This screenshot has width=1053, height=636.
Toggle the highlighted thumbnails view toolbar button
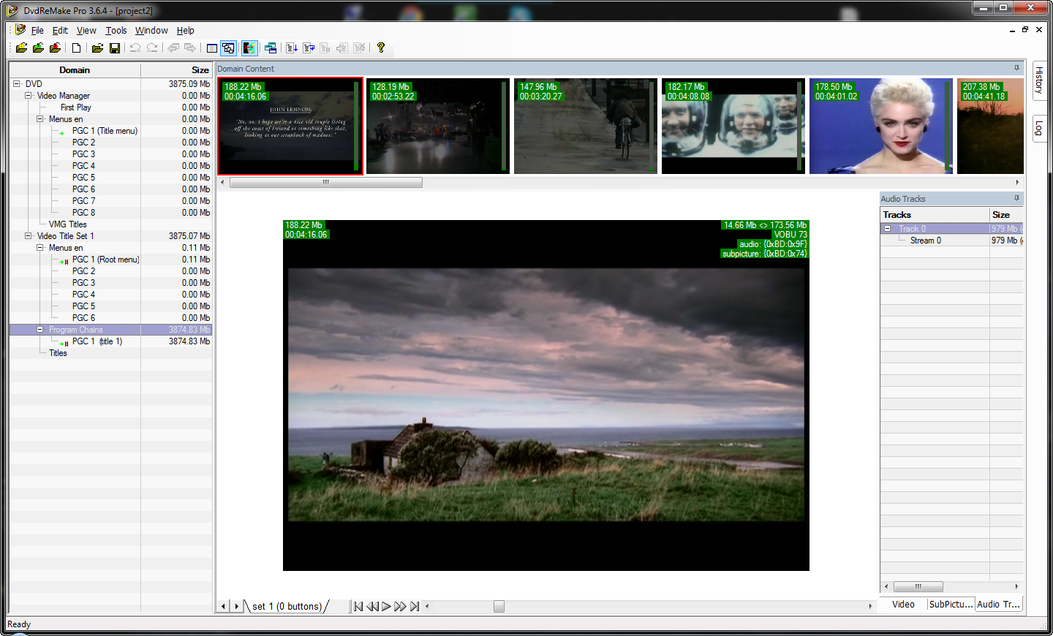point(229,48)
